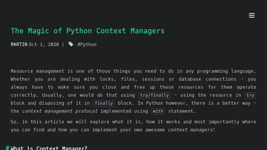Click the "finally" inline code snippet

104,103
